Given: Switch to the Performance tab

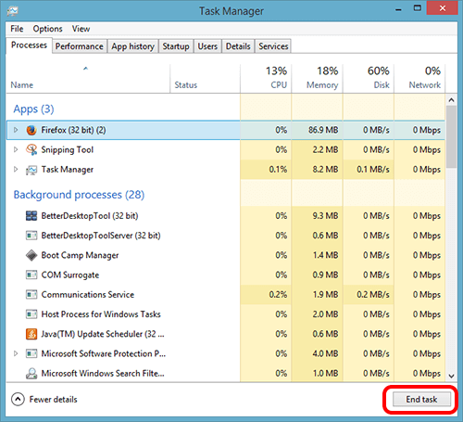Looking at the screenshot, I should [x=80, y=46].
